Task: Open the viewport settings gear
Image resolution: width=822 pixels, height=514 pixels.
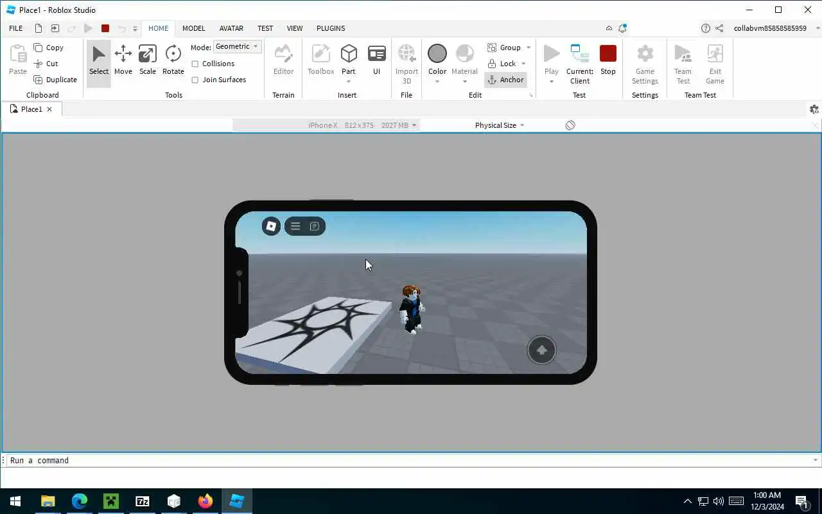Action: pos(814,109)
